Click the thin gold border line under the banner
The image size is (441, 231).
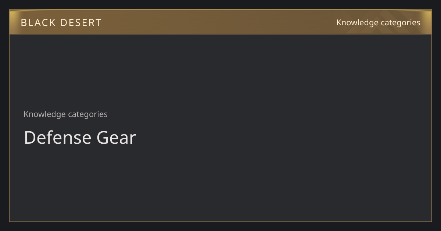click(220, 34)
